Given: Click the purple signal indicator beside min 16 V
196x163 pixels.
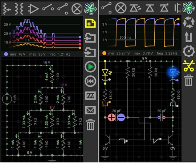Looking at the screenshot, I should click(x=6, y=54).
